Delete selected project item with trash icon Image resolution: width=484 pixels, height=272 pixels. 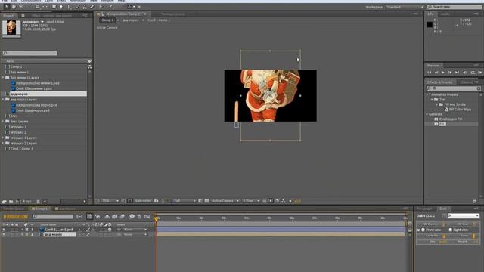click(39, 202)
